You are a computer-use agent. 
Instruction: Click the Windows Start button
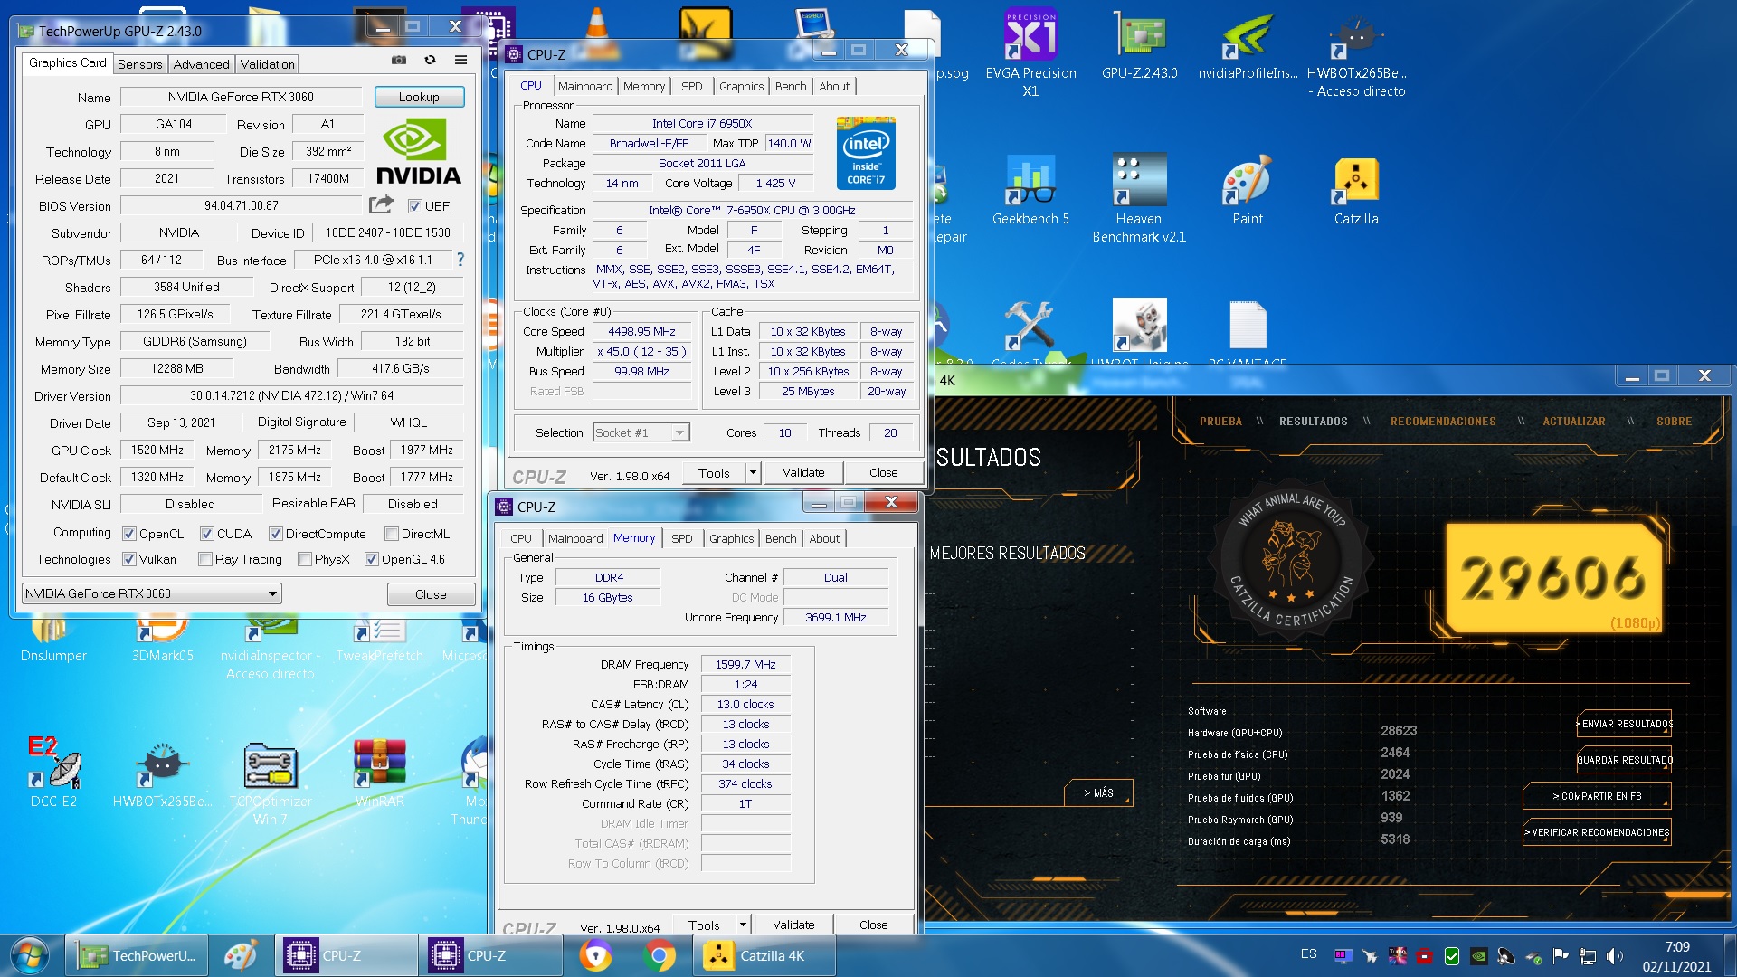coord(29,955)
